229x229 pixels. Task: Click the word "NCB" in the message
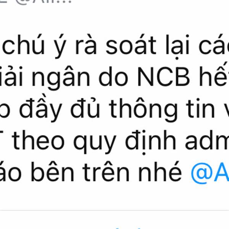click(x=164, y=77)
